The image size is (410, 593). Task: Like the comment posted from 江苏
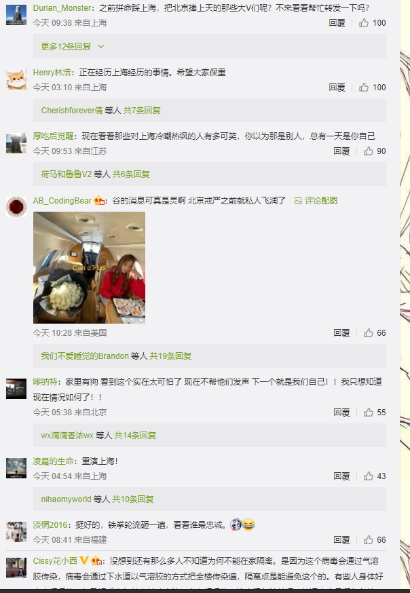click(369, 151)
